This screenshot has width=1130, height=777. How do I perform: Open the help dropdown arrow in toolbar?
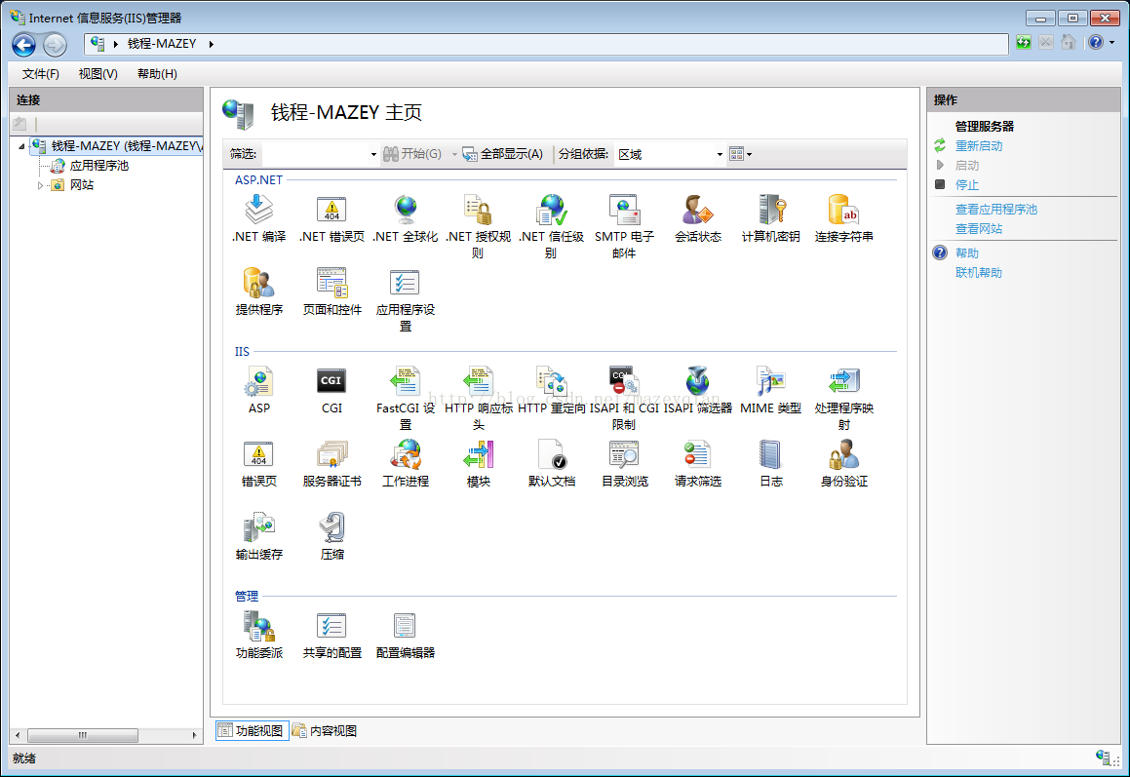[x=1112, y=43]
